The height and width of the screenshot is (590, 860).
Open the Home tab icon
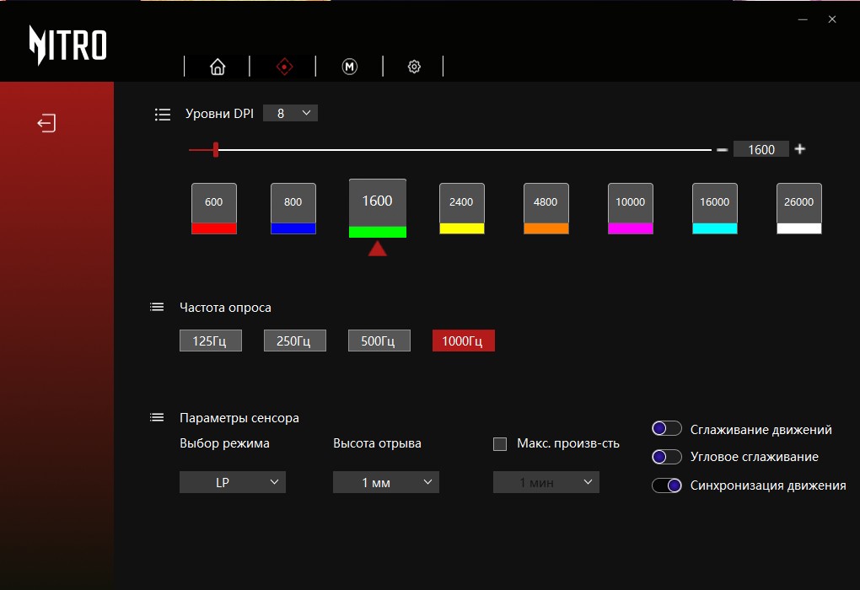coord(218,67)
